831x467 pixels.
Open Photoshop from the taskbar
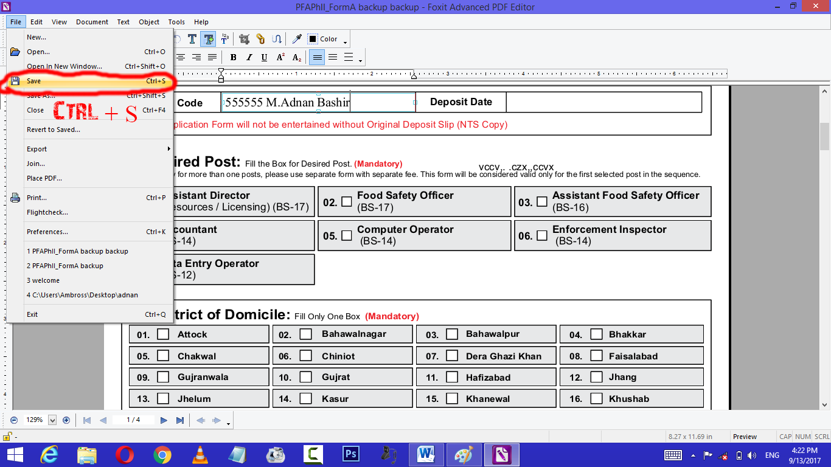351,454
